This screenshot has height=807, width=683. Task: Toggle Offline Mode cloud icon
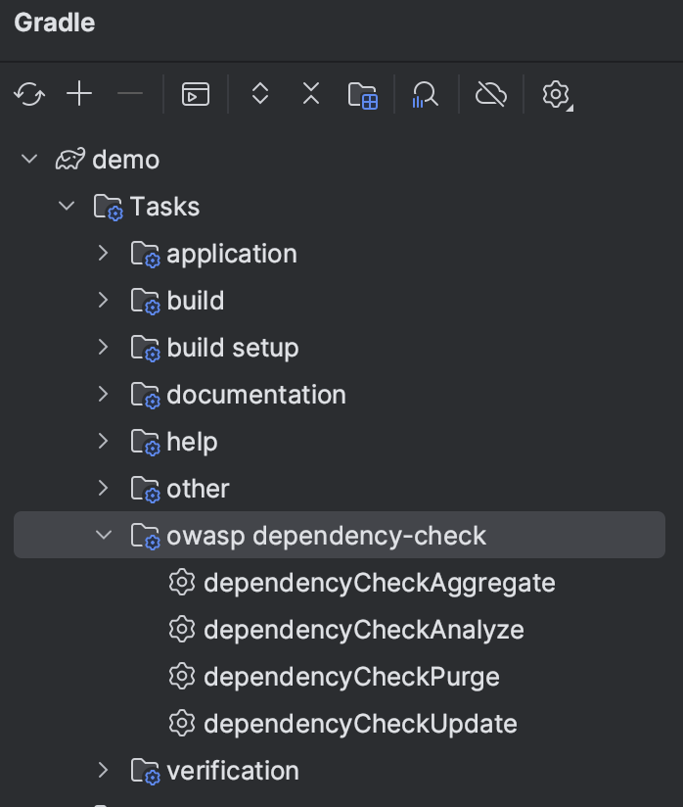[x=491, y=94]
